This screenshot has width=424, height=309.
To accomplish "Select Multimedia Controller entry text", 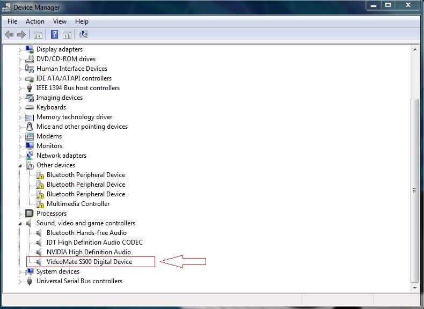I will (78, 204).
